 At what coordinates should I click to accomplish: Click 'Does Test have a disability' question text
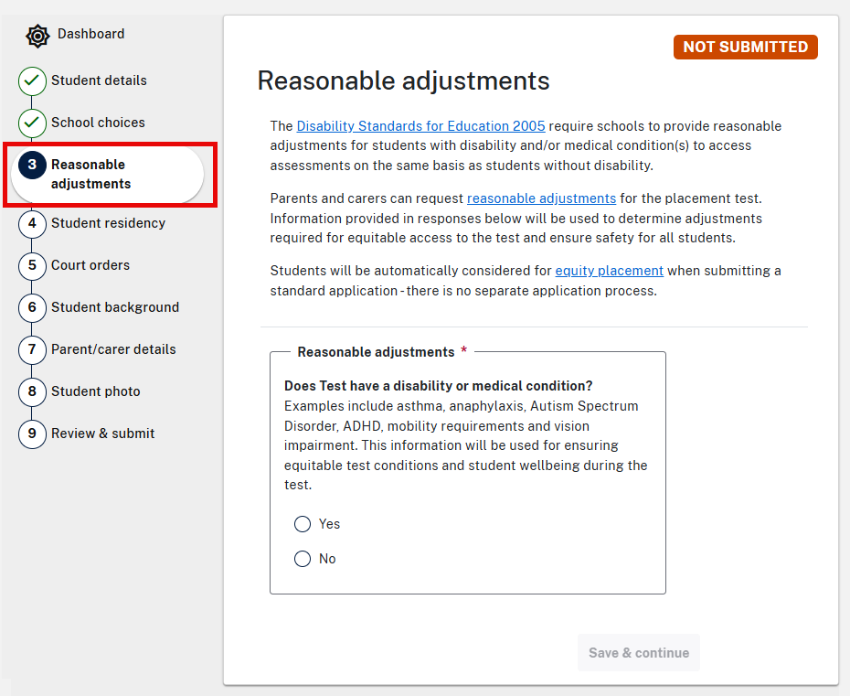pyautogui.click(x=438, y=386)
